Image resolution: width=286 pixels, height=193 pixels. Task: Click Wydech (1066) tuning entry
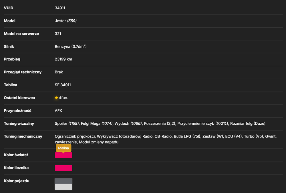[128, 124]
